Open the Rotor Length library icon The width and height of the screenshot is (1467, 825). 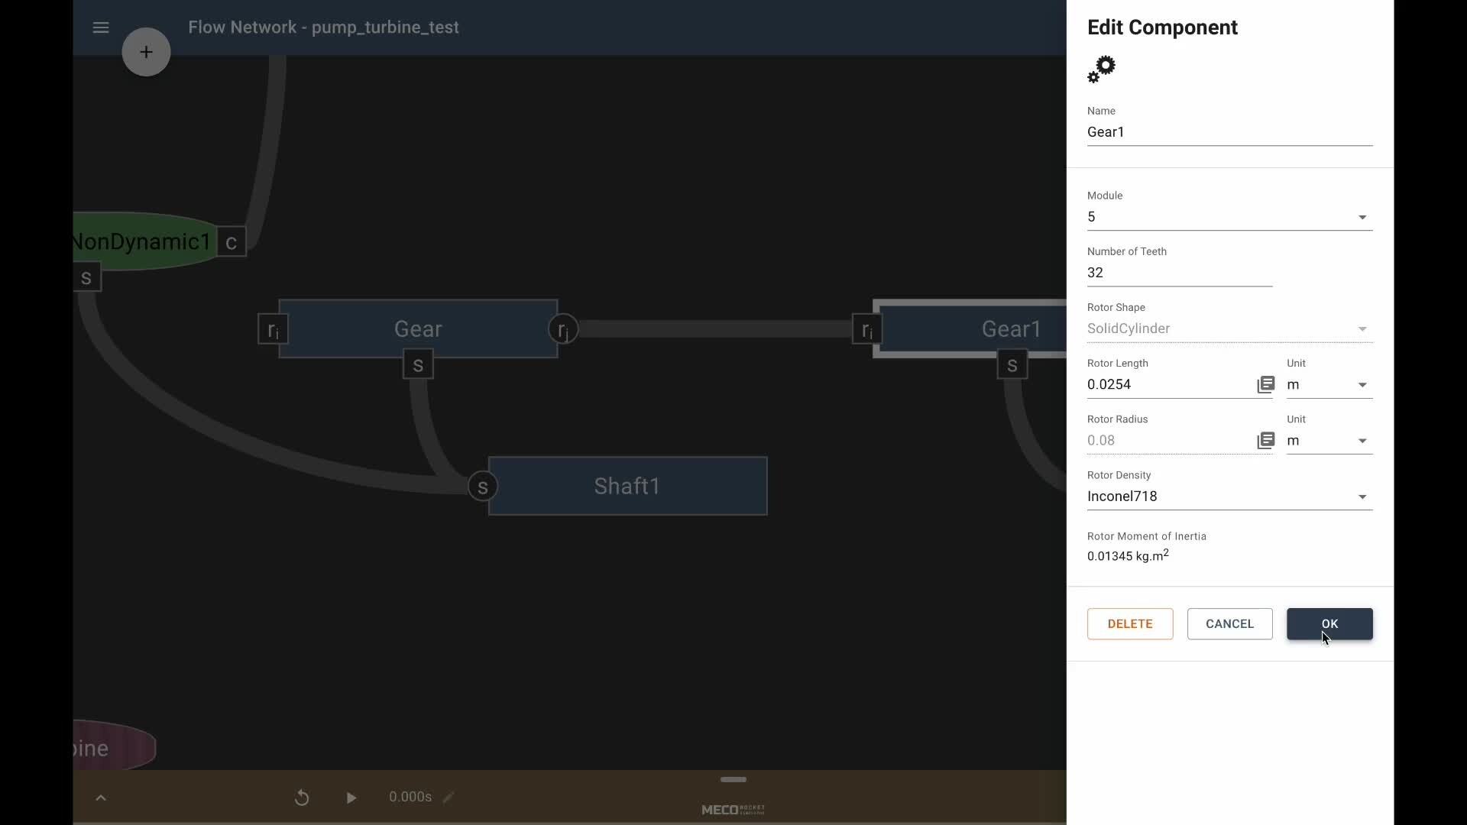coord(1265,384)
